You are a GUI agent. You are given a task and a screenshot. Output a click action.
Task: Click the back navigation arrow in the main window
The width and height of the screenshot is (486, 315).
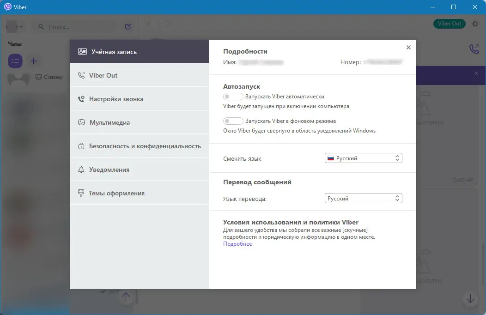149,24
